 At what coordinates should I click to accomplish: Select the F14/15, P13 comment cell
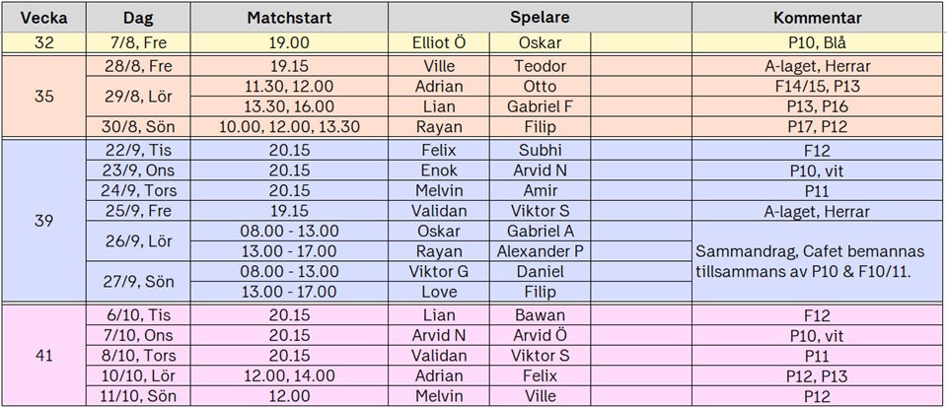(817, 86)
